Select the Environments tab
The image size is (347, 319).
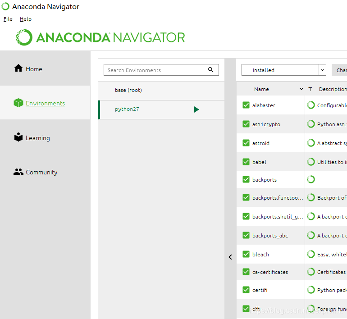[45, 103]
